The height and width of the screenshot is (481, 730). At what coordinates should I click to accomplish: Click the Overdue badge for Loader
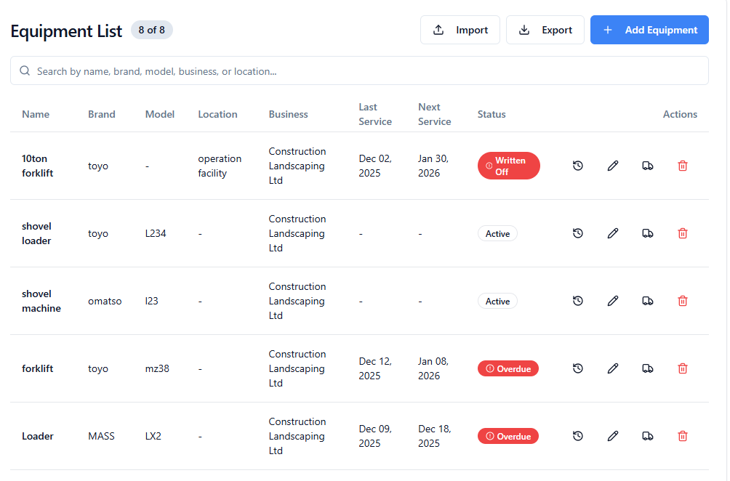508,436
